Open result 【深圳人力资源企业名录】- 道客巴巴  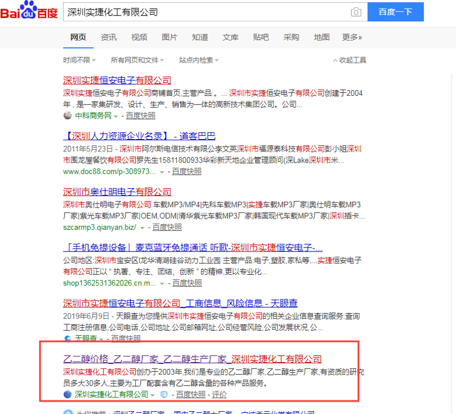coord(139,136)
